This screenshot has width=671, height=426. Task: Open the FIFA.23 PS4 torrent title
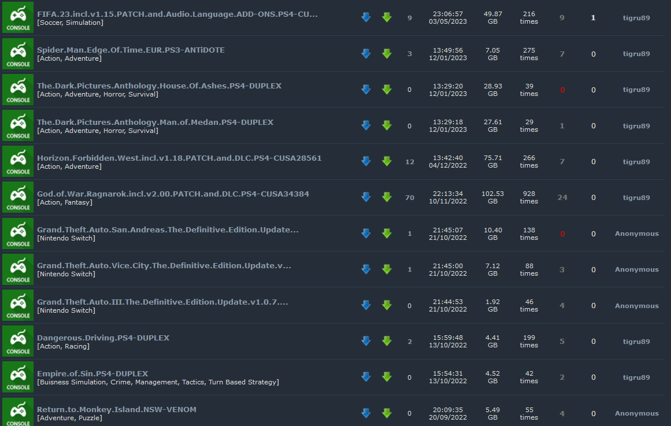177,14
